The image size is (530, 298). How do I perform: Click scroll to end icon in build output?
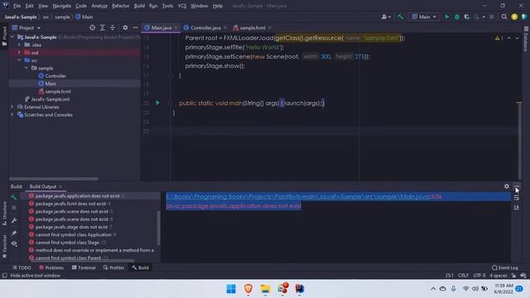click(516, 208)
